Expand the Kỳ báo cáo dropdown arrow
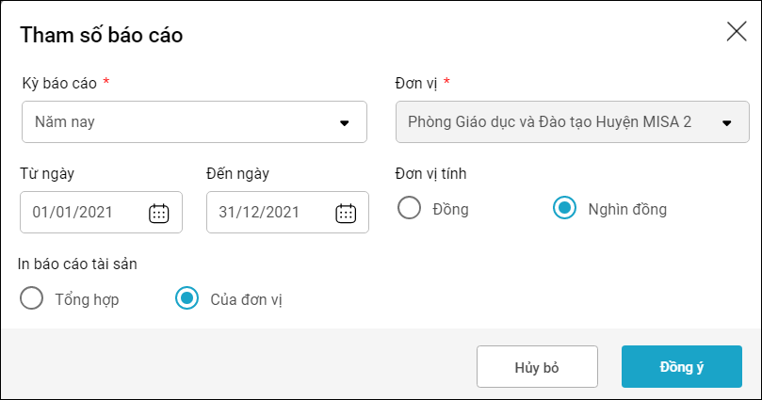Screen dimensions: 762x400 [x=345, y=122]
